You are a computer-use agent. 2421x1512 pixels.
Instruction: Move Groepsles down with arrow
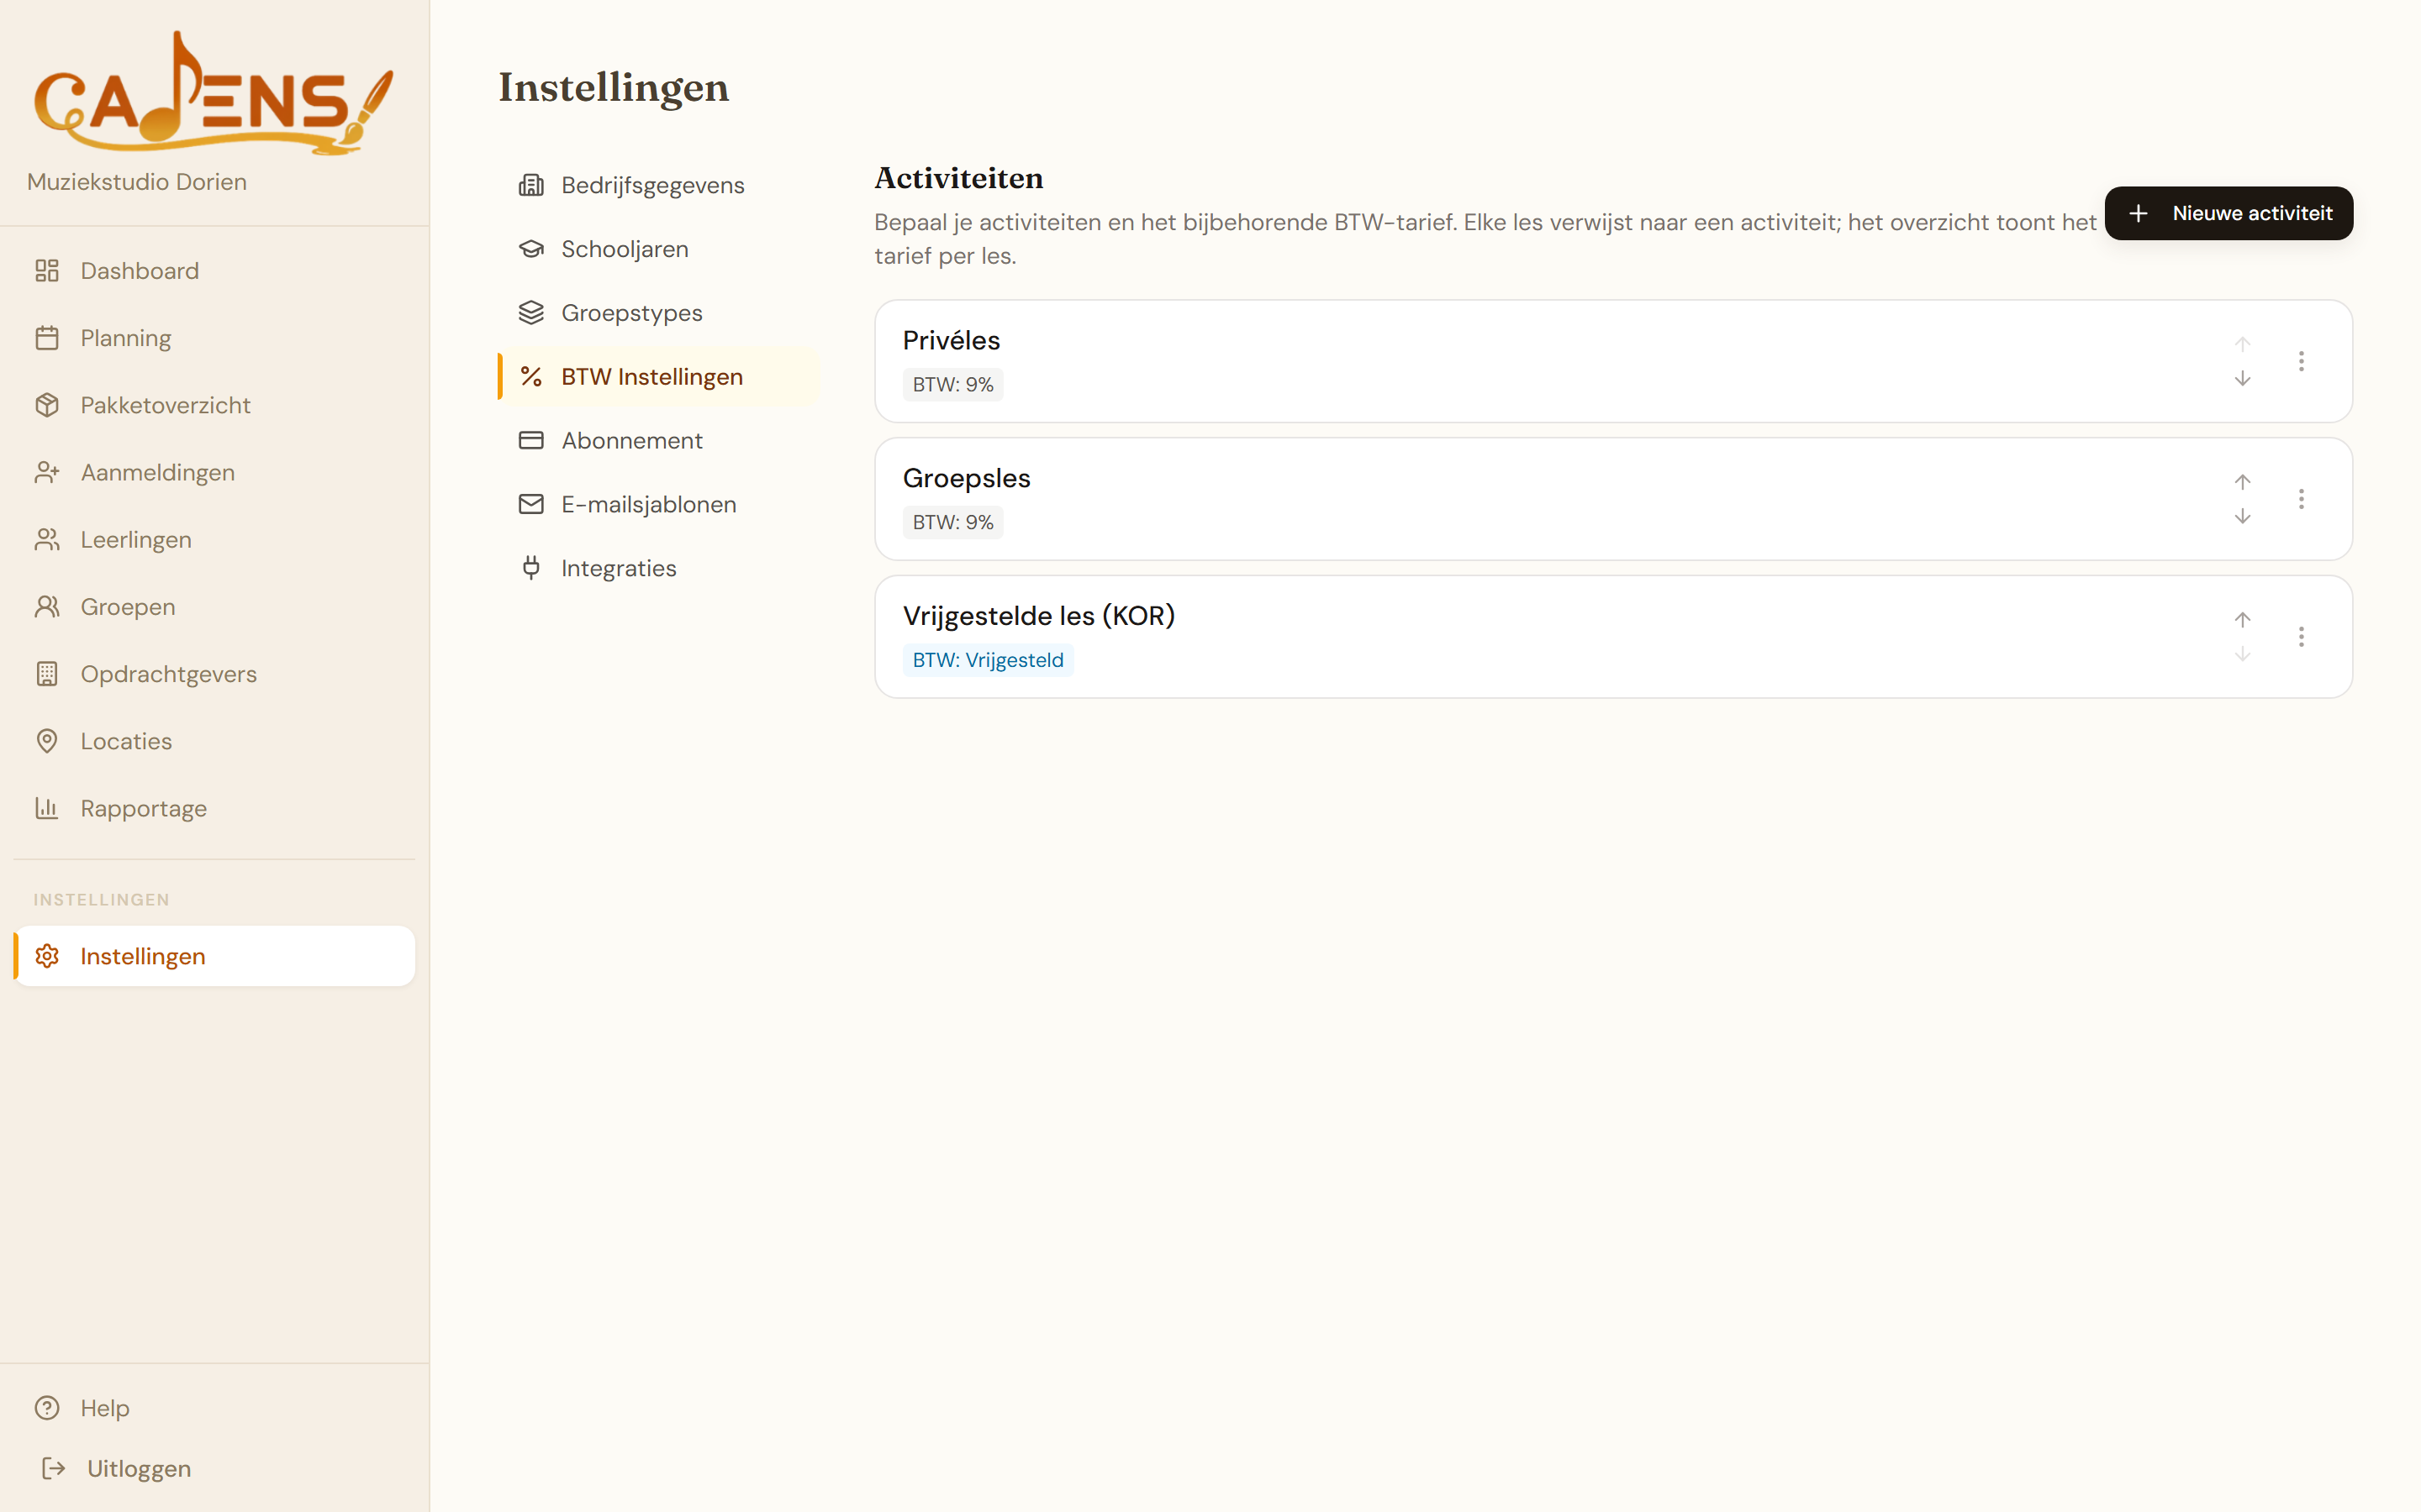tap(2243, 517)
